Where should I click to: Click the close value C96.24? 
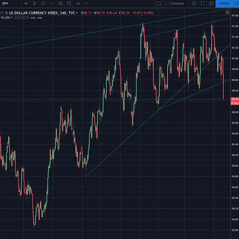coord(124,13)
